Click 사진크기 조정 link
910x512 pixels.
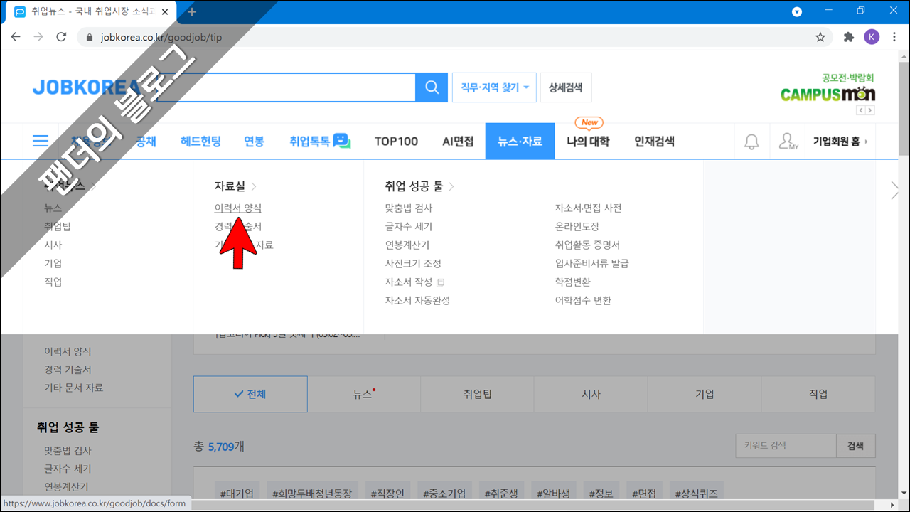413,263
